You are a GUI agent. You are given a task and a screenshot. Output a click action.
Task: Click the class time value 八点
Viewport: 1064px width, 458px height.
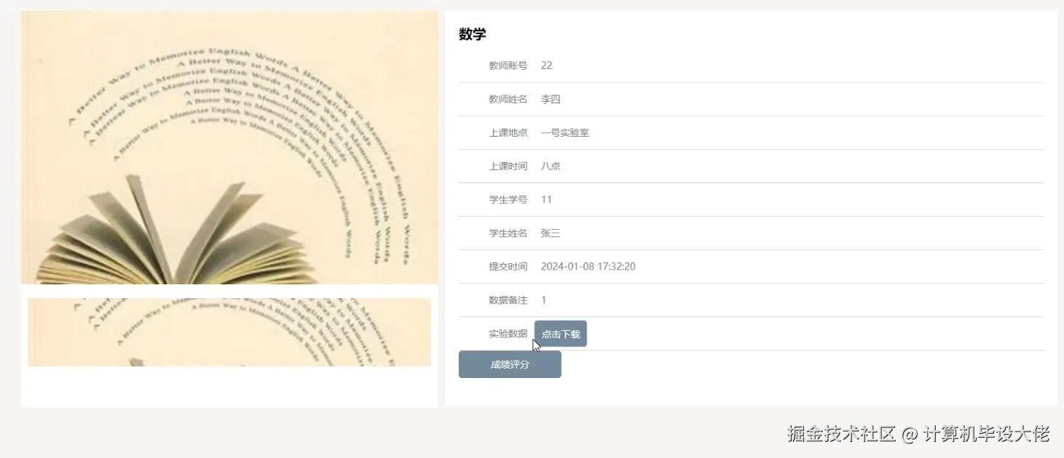click(x=551, y=165)
